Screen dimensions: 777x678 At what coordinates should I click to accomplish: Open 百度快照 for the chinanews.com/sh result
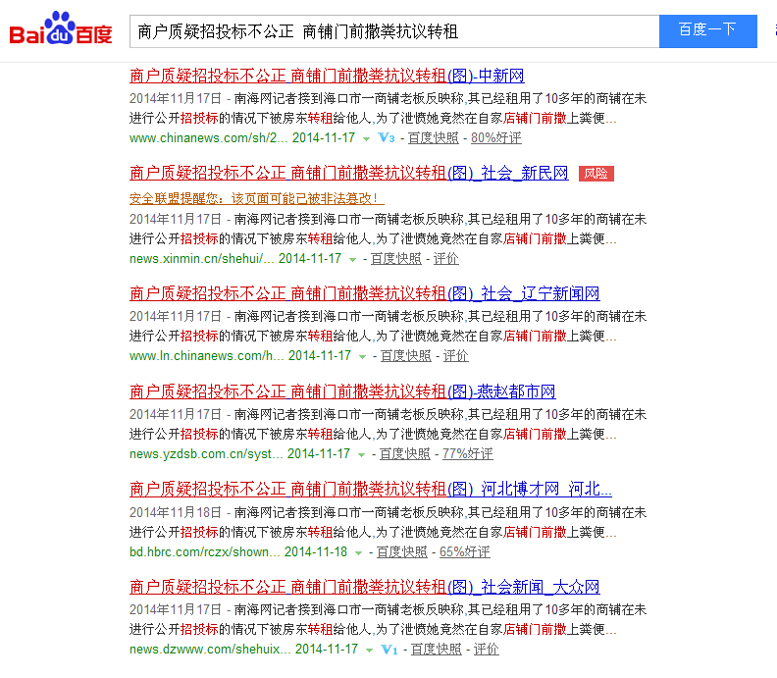point(433,137)
